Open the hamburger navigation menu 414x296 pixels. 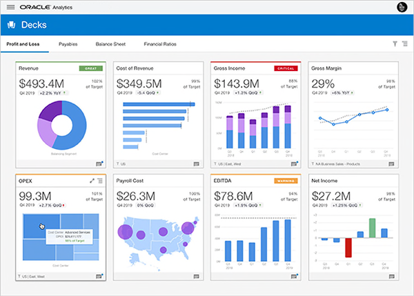coord(10,7)
